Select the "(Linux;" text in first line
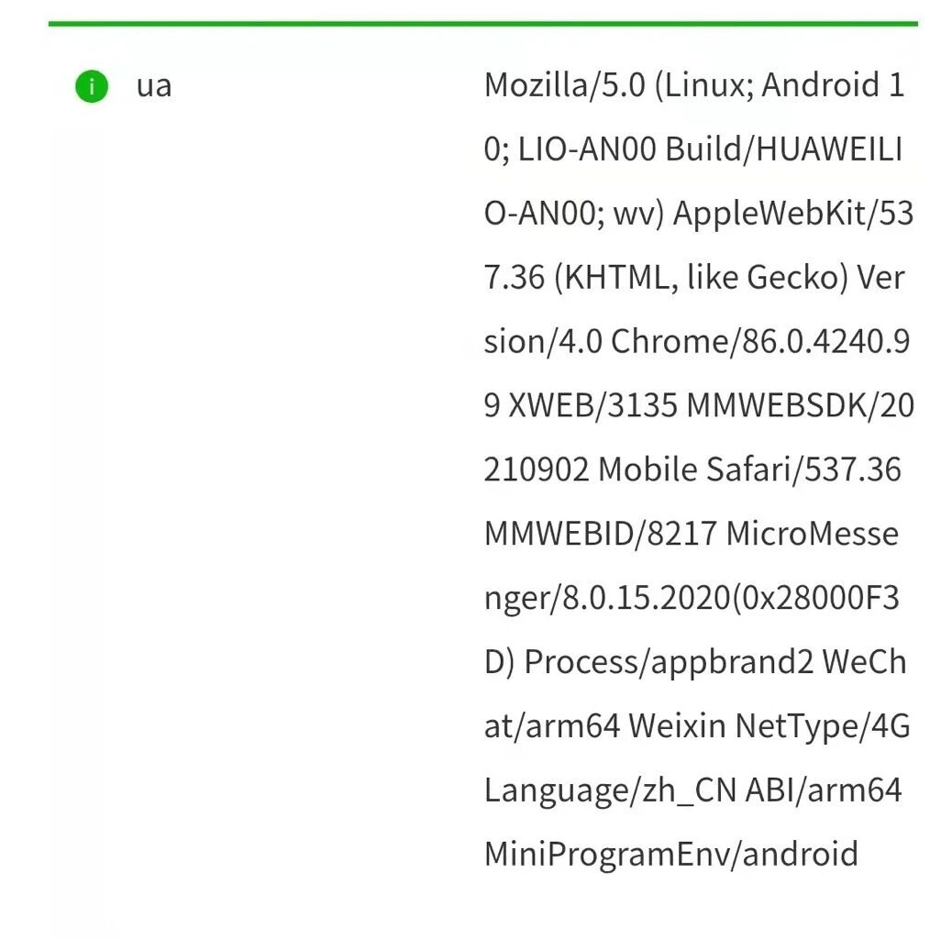The image size is (952, 939). [703, 86]
